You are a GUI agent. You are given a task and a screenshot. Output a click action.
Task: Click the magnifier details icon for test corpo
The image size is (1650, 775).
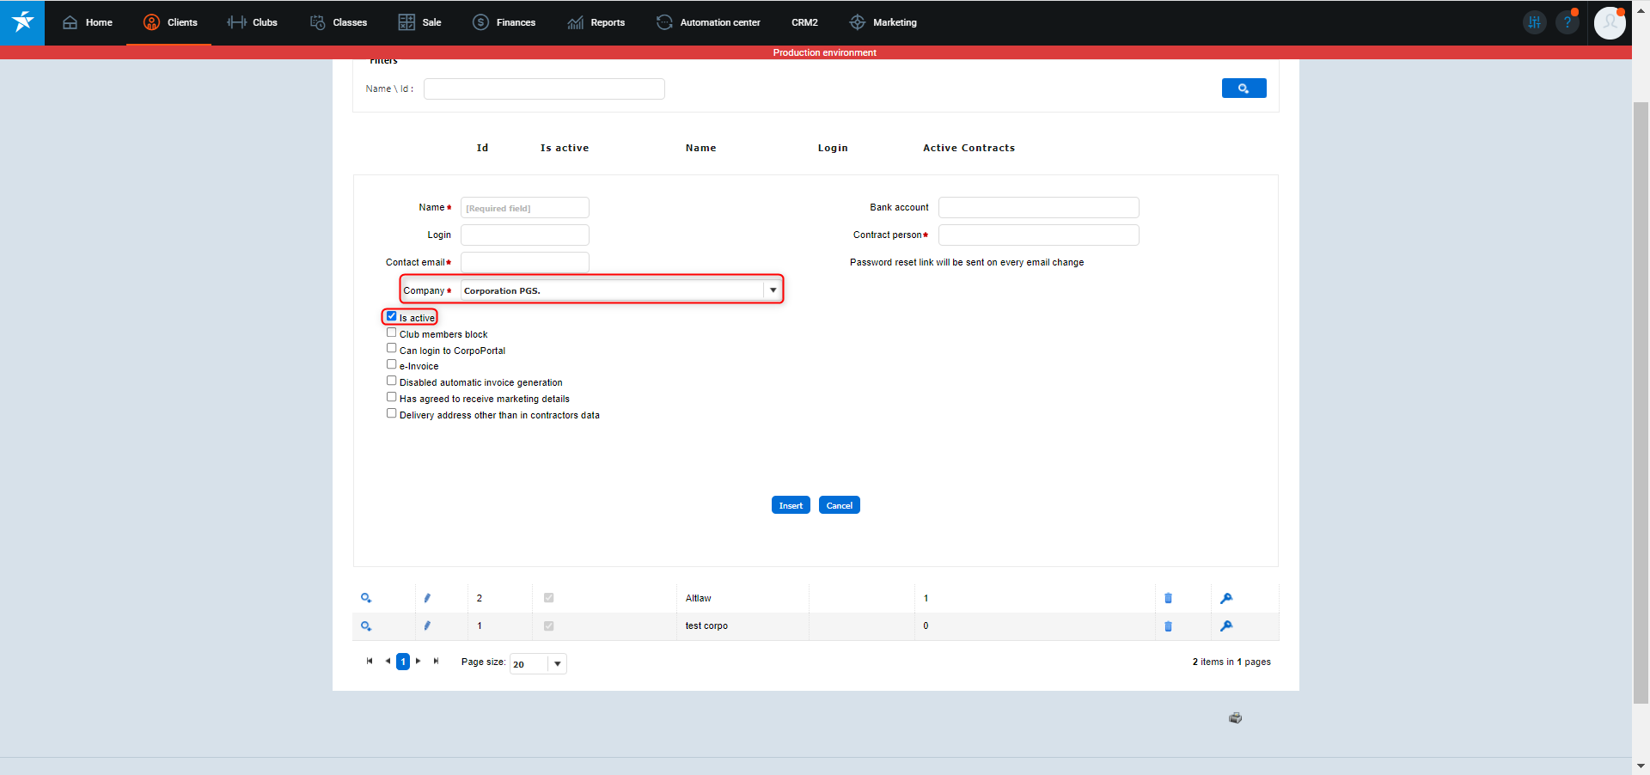(x=366, y=626)
